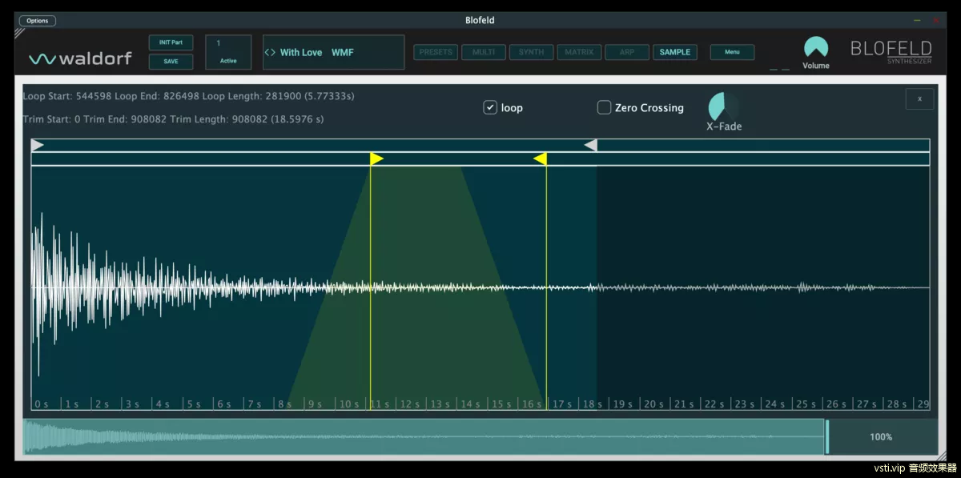This screenshot has width=961, height=478.
Task: Click the waveform overview strip at the bottom
Action: point(424,437)
